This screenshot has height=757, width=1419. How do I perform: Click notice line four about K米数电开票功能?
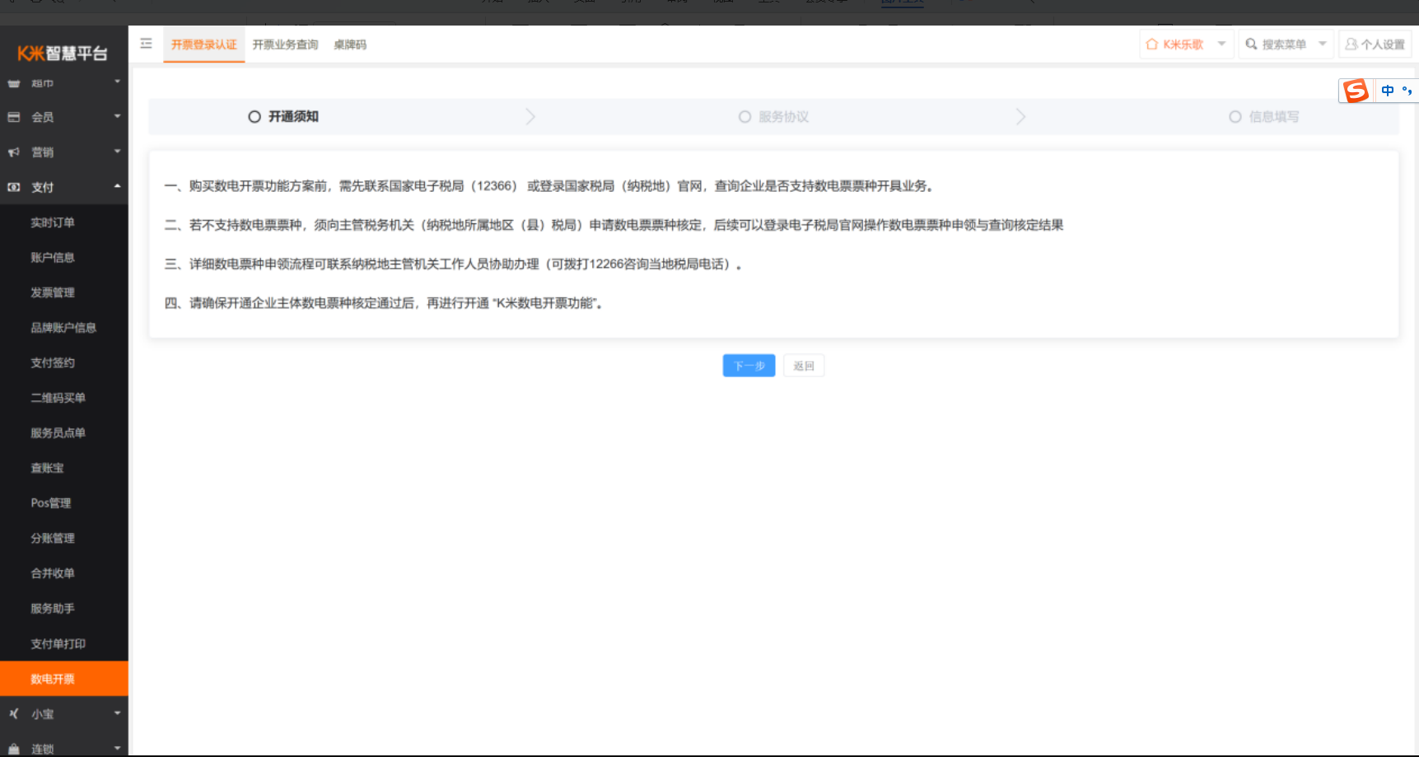tap(384, 303)
